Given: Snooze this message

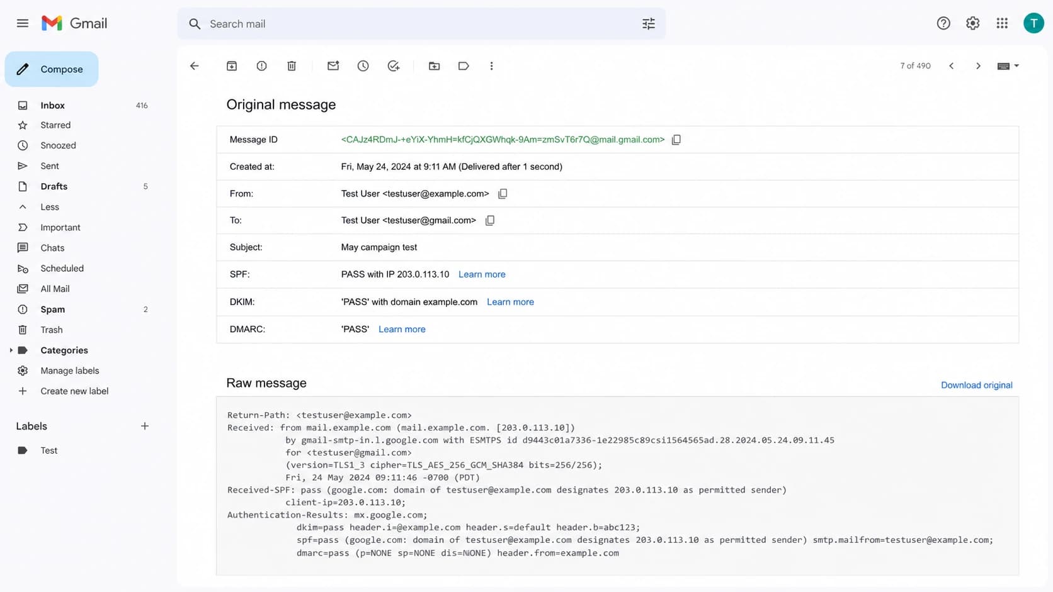Looking at the screenshot, I should coord(363,66).
